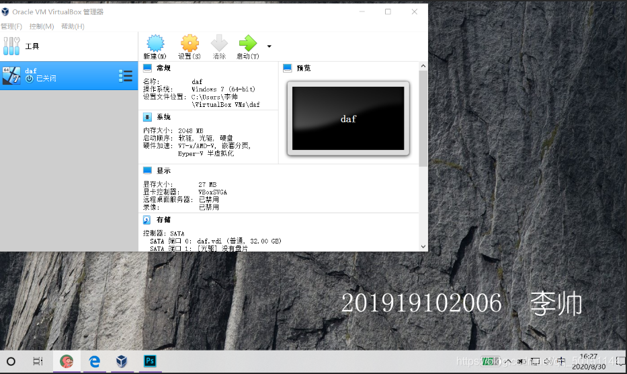Click the boot order 软驱, 光驱, 硬盘 text
The height and width of the screenshot is (374, 627).
click(x=206, y=138)
